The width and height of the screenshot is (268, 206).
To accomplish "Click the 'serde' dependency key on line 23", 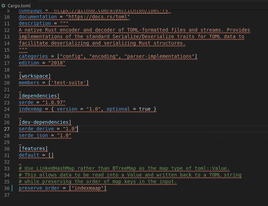I will click(26, 103).
